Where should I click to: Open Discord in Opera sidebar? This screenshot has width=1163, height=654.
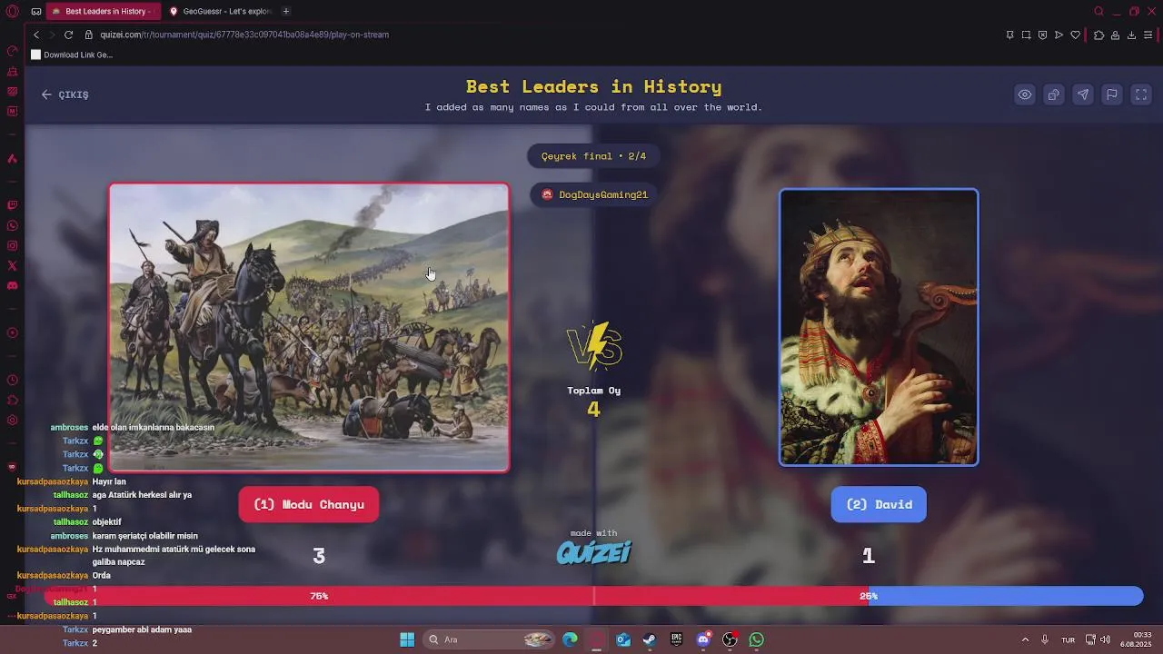pos(12,285)
